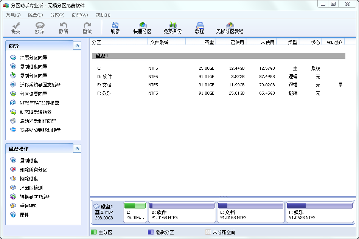Sort by 分区 column header

119,42
